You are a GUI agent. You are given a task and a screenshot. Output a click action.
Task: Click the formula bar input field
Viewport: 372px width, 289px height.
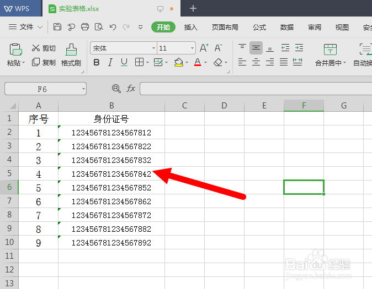256,89
